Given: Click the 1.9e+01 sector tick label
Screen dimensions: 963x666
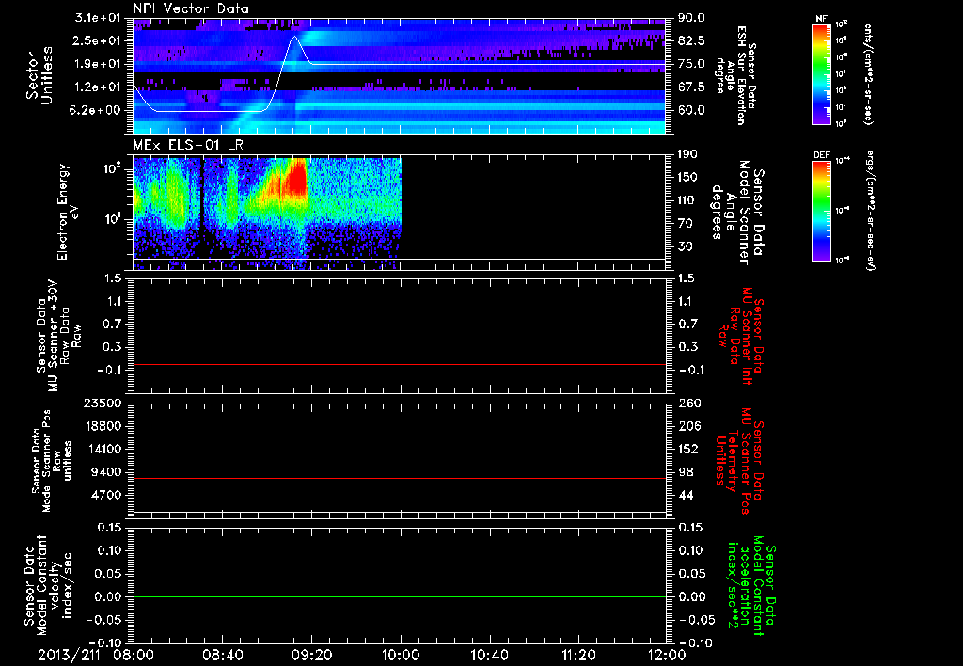Looking at the screenshot, I should (x=98, y=64).
